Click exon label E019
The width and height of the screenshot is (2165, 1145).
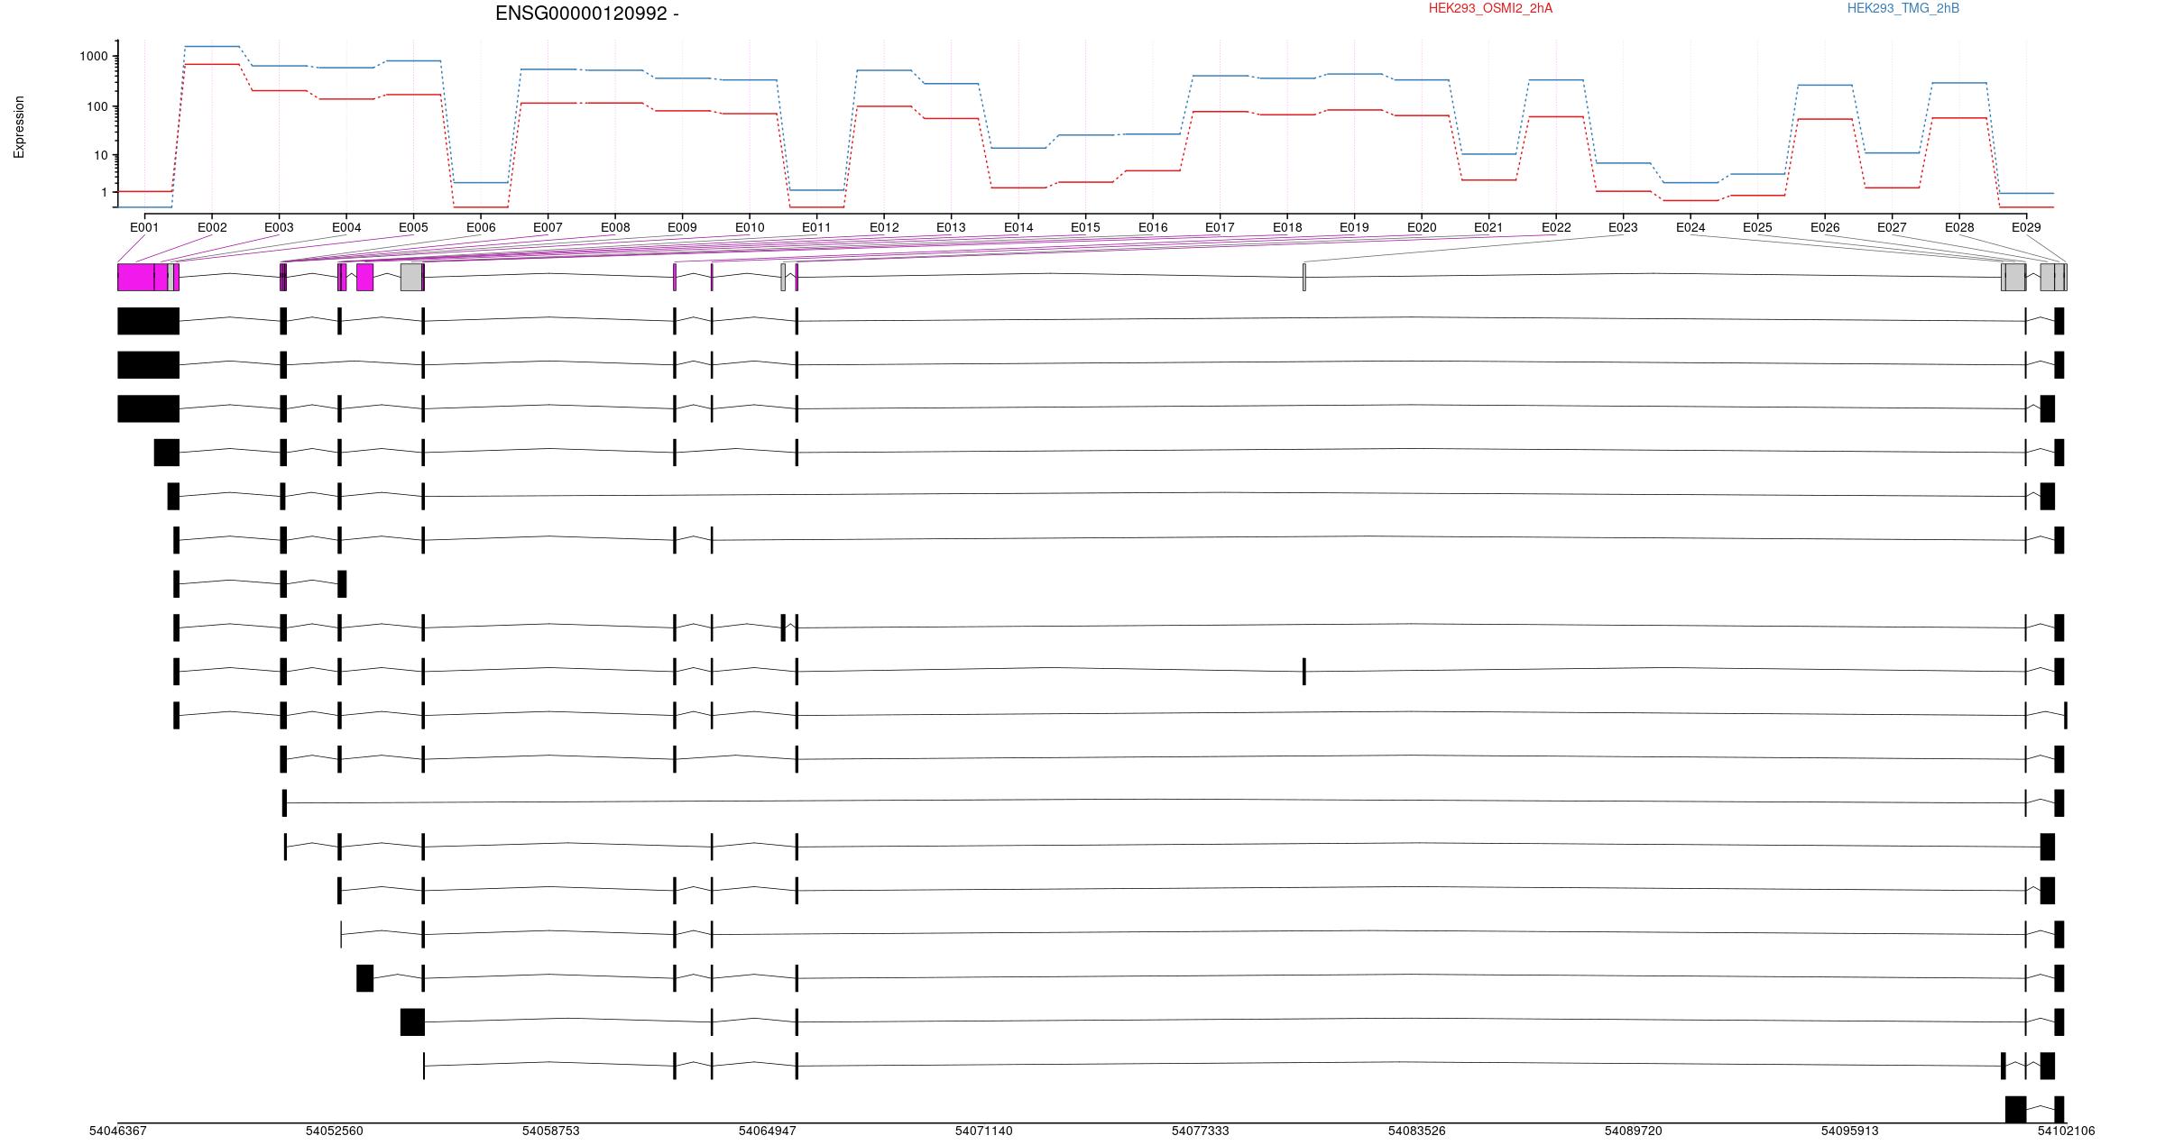click(x=1354, y=228)
